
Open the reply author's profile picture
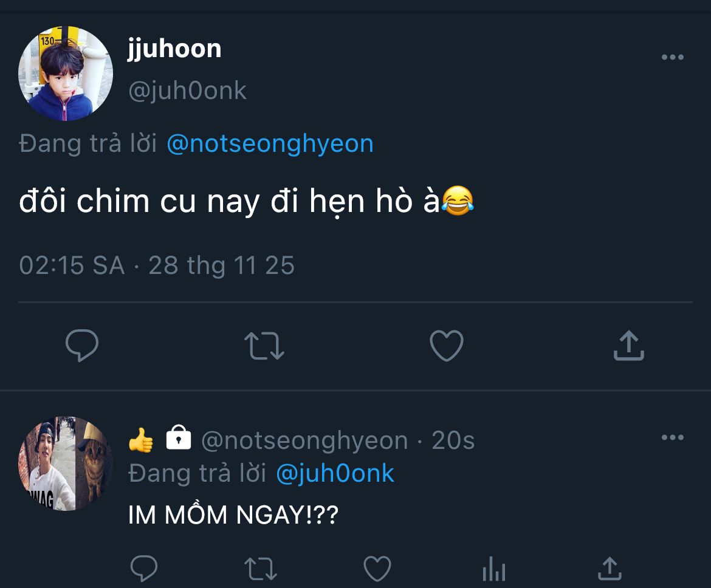[x=66, y=463]
